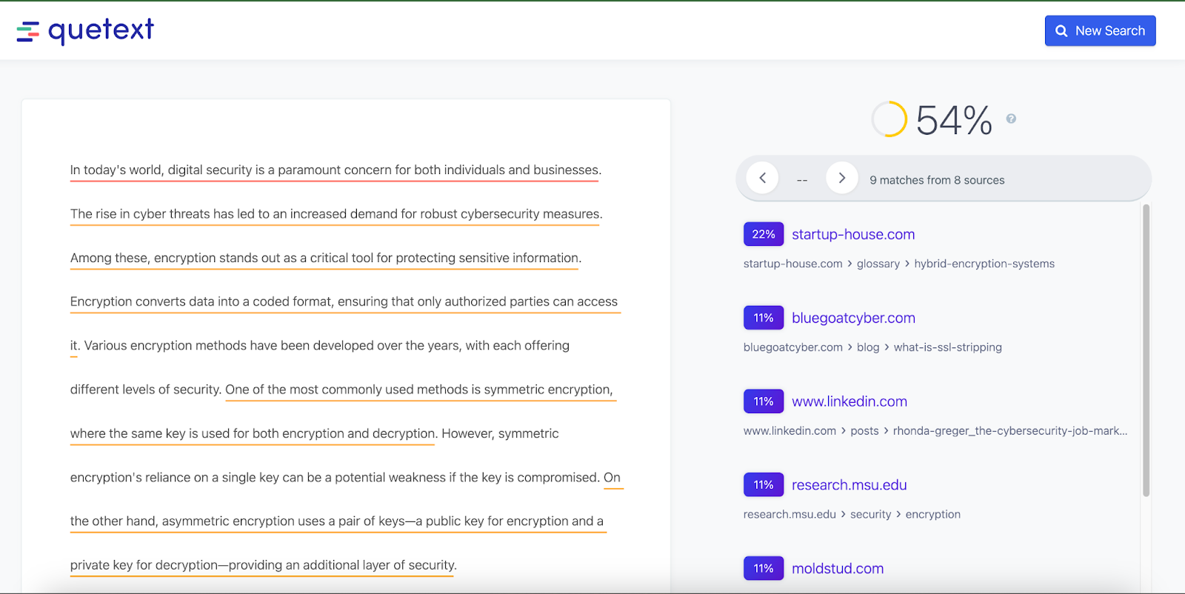The height and width of the screenshot is (594, 1185).
Task: Open bluegoatcyber.com source link
Action: [853, 318]
